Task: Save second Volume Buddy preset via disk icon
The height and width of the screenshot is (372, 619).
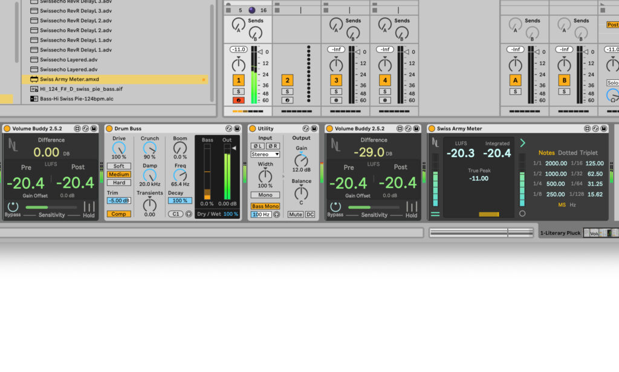Action: pyautogui.click(x=416, y=129)
